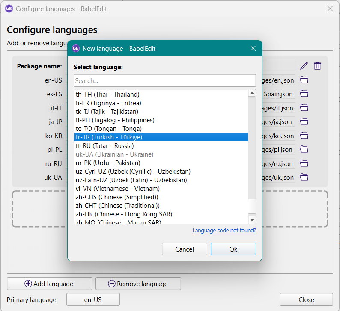
Task: Open the Primary language en-US selector
Action: (x=93, y=299)
